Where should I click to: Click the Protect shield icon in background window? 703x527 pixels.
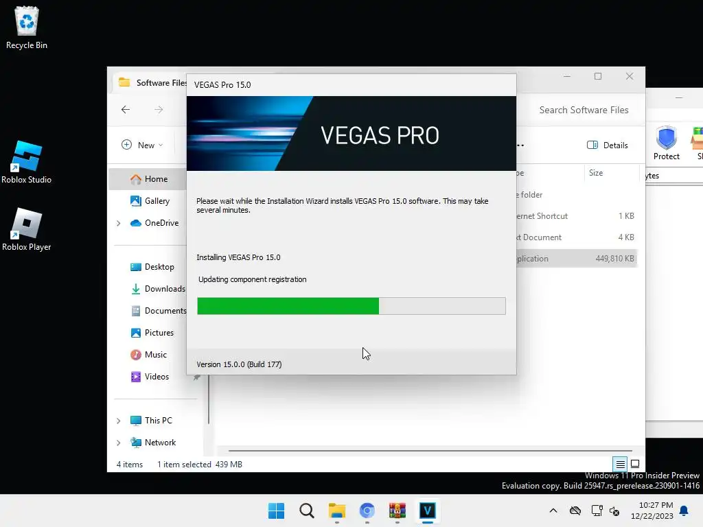coord(666,143)
